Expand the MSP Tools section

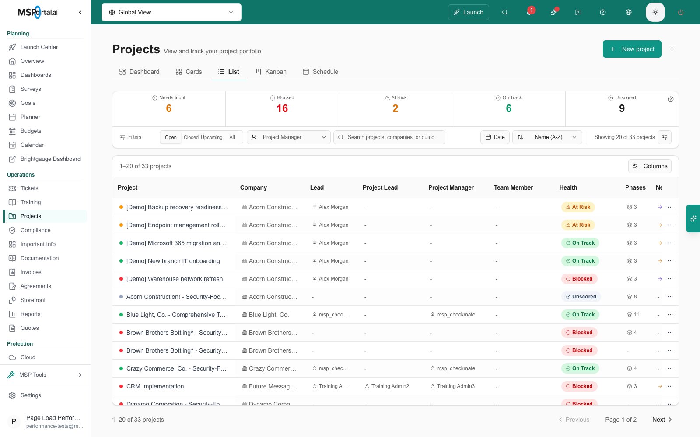click(45, 375)
